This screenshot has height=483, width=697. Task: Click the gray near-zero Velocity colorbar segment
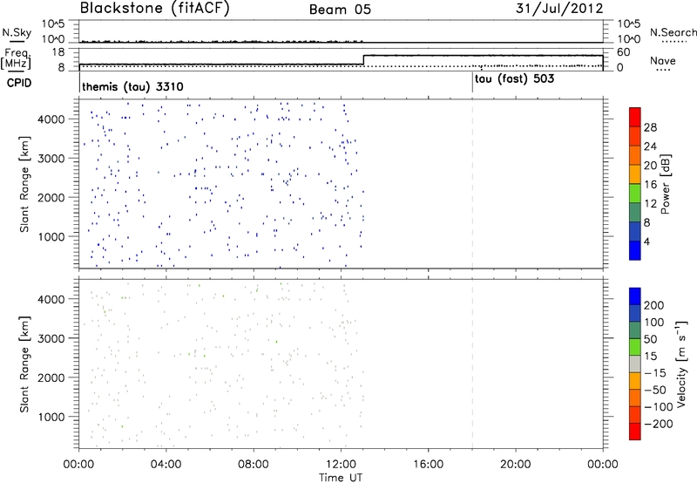click(x=635, y=364)
